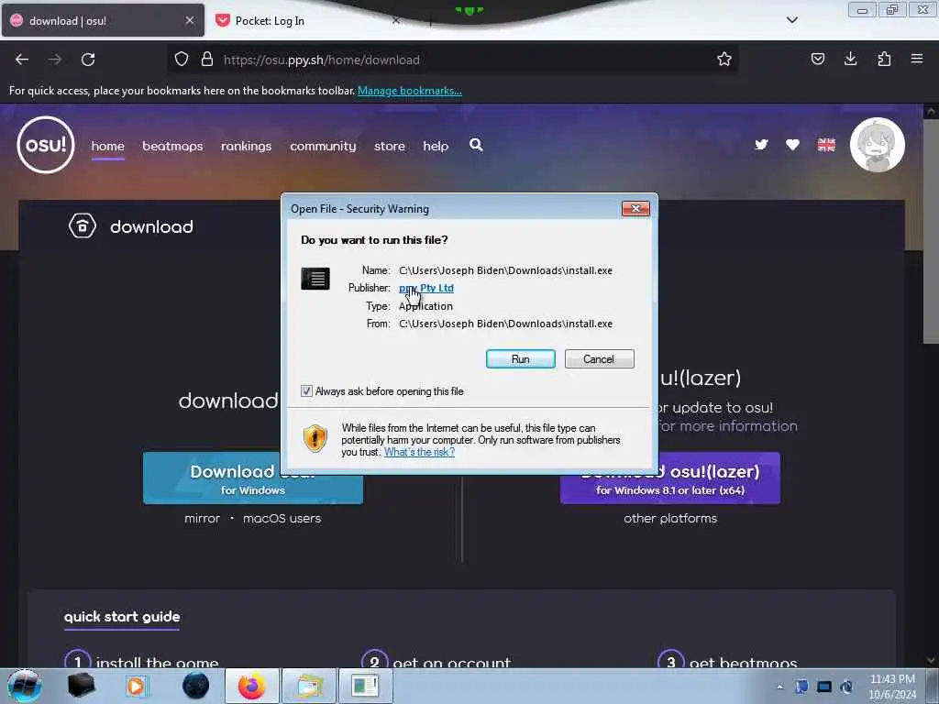Open the dark globe taskbar icon

click(196, 686)
